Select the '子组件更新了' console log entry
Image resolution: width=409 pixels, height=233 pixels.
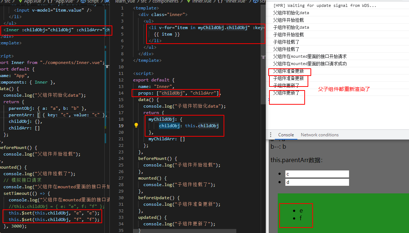[286, 85]
